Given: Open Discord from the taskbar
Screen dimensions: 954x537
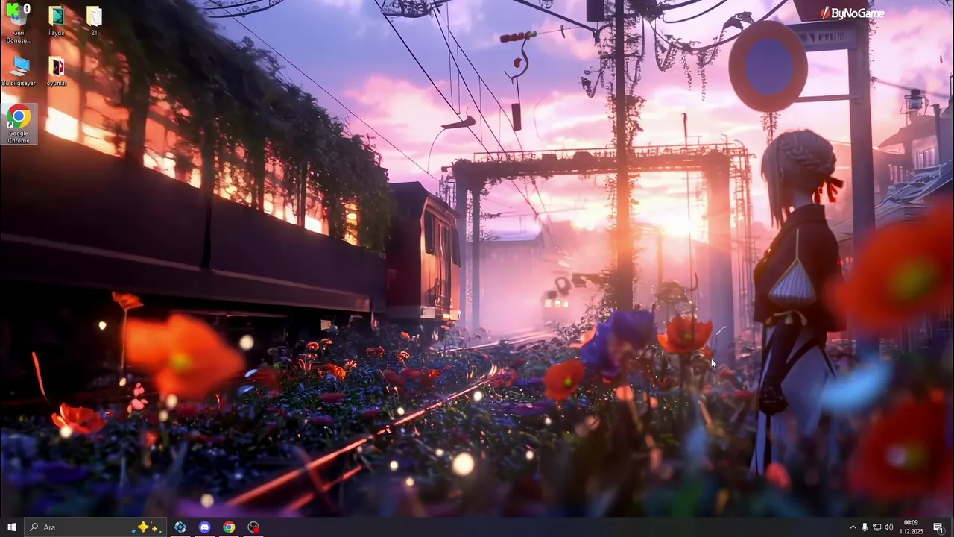Looking at the screenshot, I should point(205,527).
